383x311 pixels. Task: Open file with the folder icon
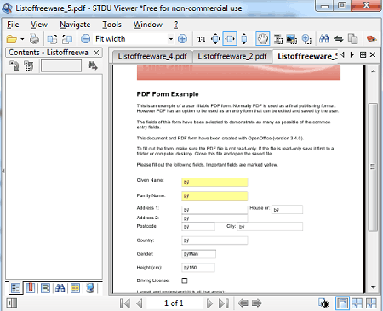[12, 39]
